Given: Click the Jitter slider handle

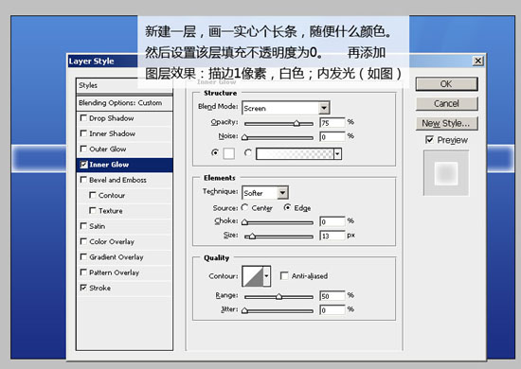Looking at the screenshot, I should [245, 310].
